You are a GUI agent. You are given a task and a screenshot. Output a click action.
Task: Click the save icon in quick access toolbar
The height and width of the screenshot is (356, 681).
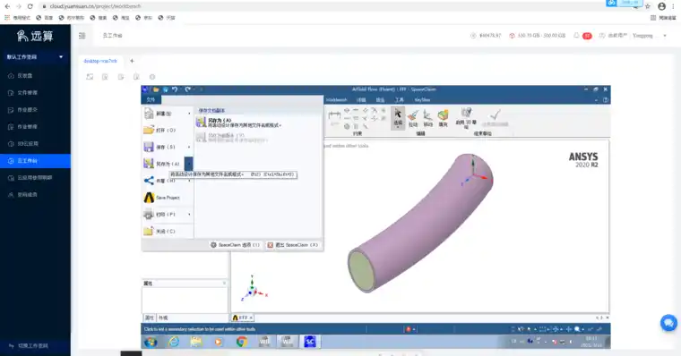165,89
